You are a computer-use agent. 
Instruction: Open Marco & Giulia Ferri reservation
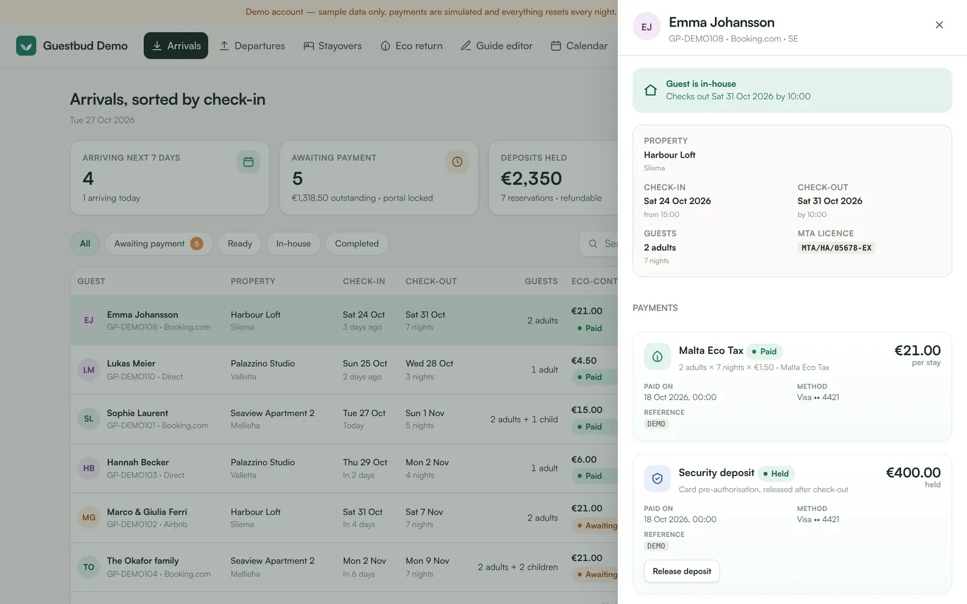pyautogui.click(x=344, y=518)
